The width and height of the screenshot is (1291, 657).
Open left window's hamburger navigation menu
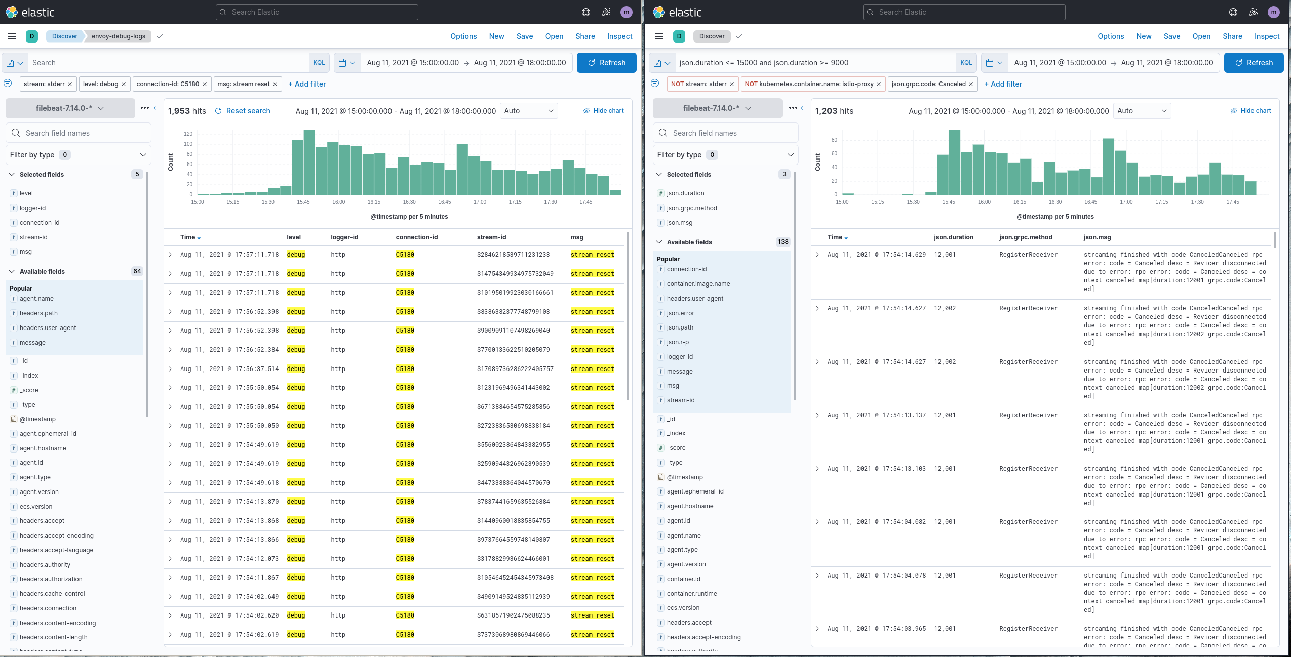click(x=12, y=36)
